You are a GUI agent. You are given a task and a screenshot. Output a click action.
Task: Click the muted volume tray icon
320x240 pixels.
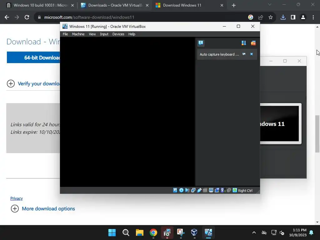click(x=282, y=232)
